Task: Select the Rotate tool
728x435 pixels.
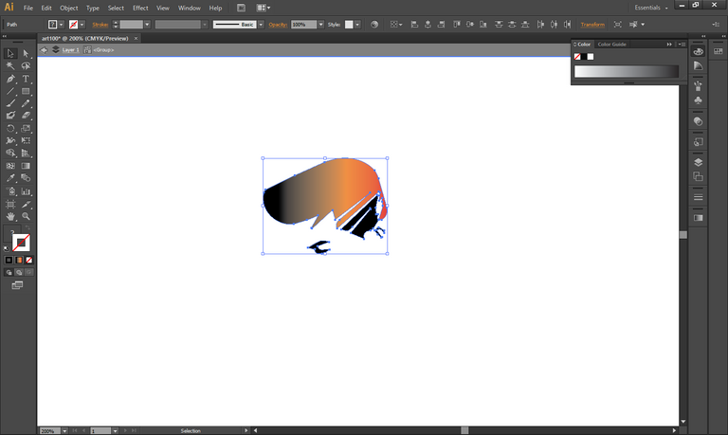Action: pos(10,128)
